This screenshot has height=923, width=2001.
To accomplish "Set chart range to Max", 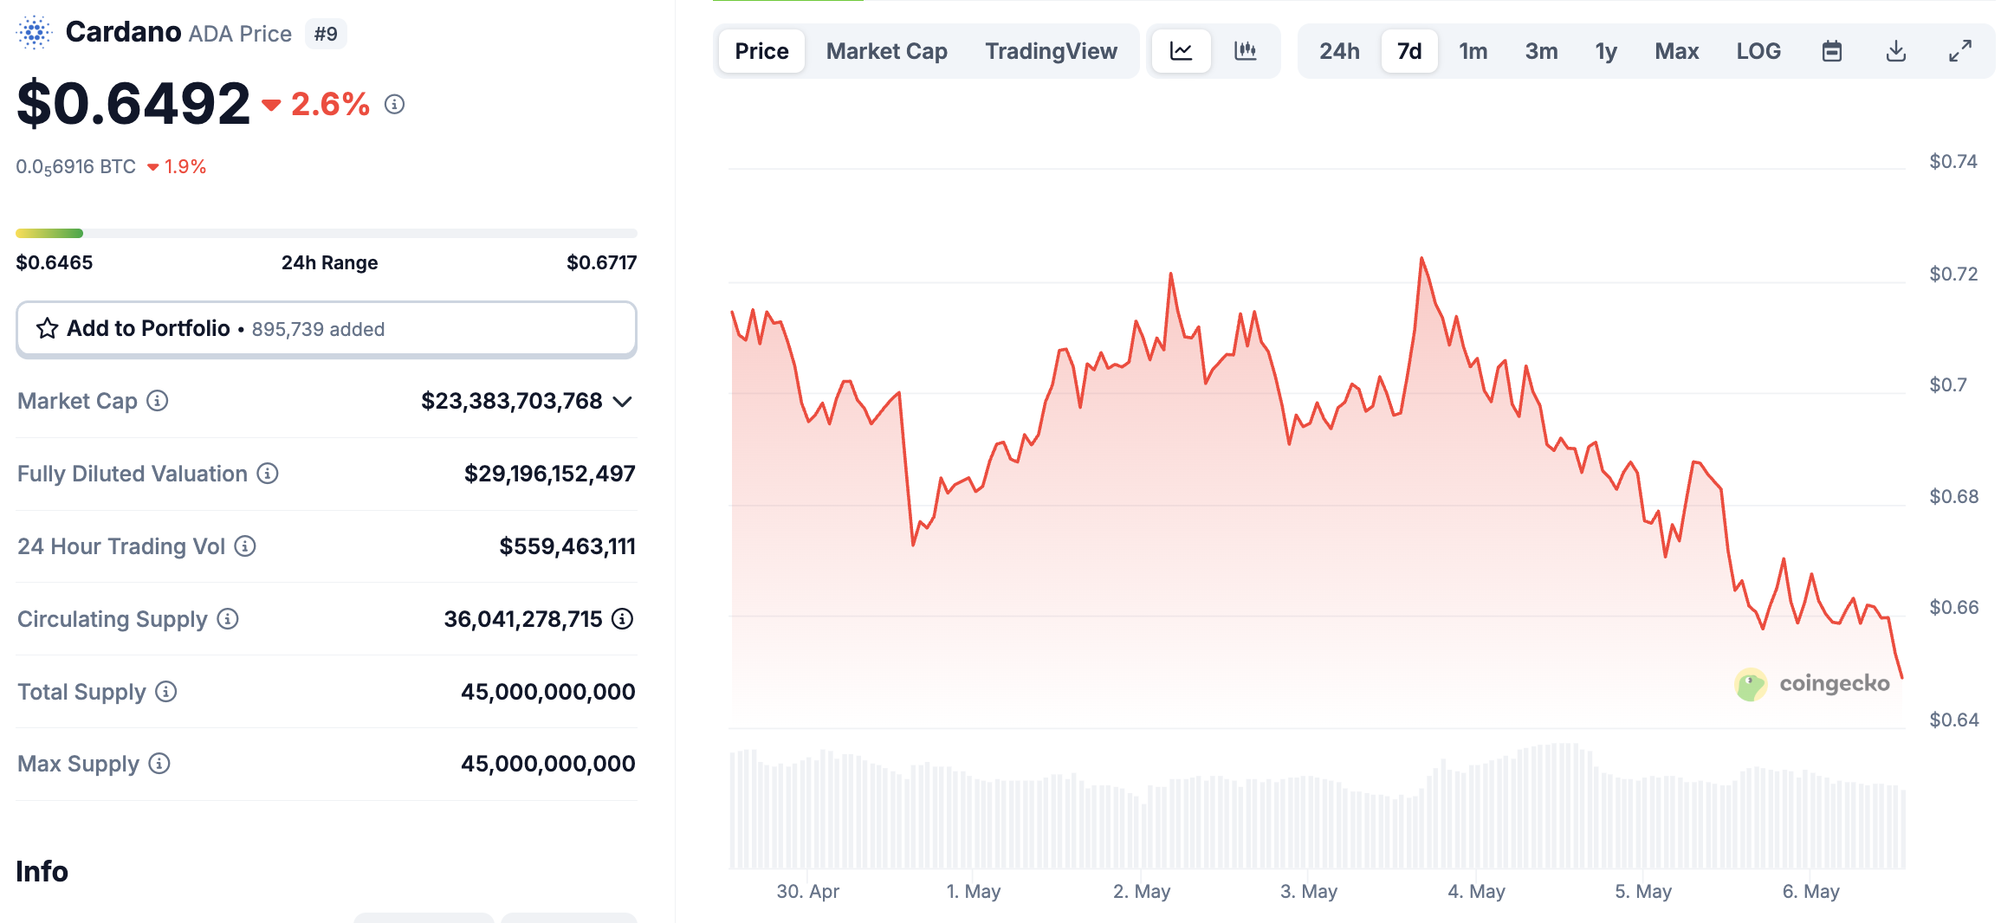I will [1677, 51].
